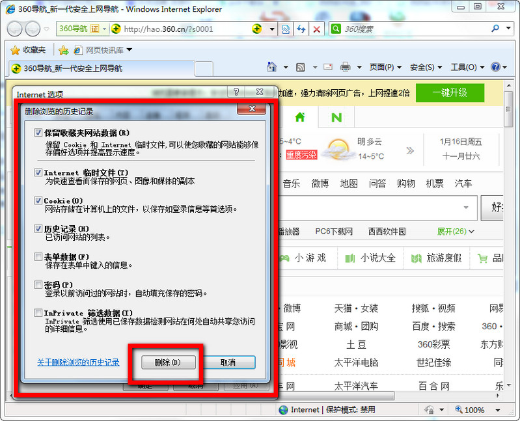Open the 安全(S) menu
Image resolution: width=520 pixels, height=421 pixels.
[426, 67]
